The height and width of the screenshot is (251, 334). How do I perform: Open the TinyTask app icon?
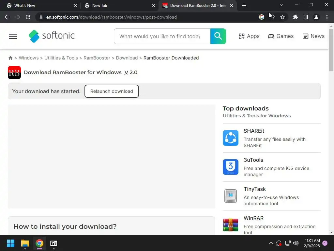click(231, 196)
